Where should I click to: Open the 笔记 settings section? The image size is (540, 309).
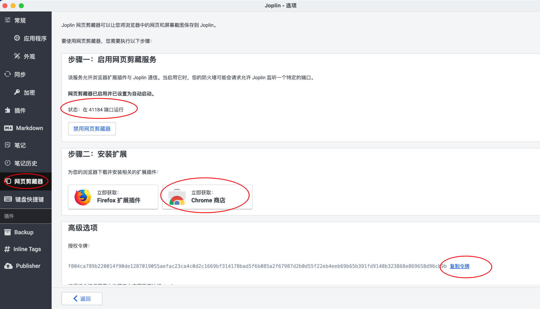click(20, 145)
